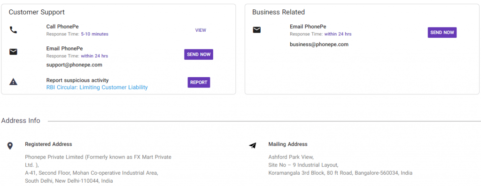Click the business@phonepe.com email address
This screenshot has height=186, width=481.
click(x=319, y=44)
